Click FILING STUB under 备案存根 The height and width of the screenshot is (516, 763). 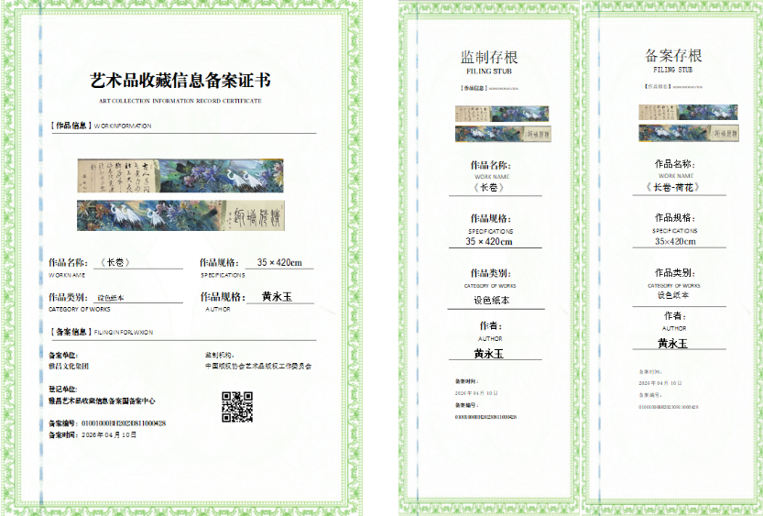pyautogui.click(x=673, y=70)
